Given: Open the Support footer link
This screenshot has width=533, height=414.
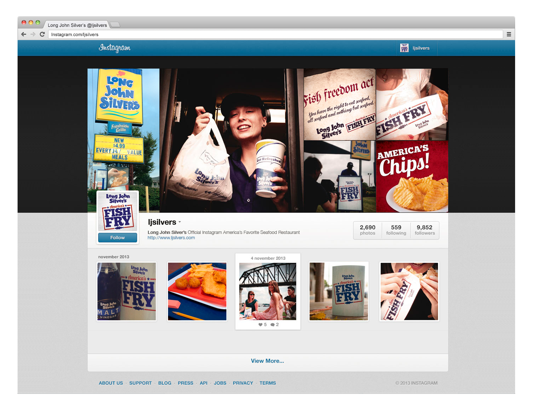Looking at the screenshot, I should (x=141, y=383).
